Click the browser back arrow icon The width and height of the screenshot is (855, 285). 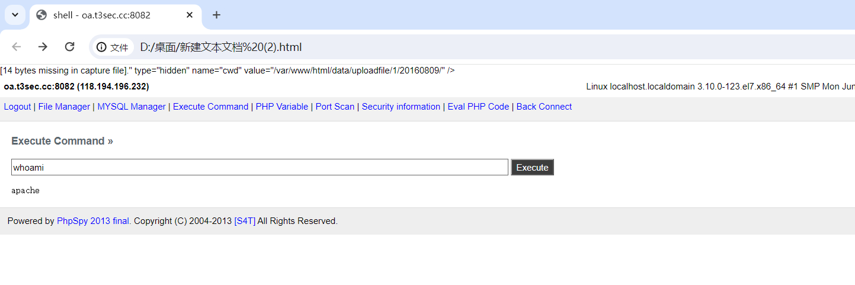16,47
